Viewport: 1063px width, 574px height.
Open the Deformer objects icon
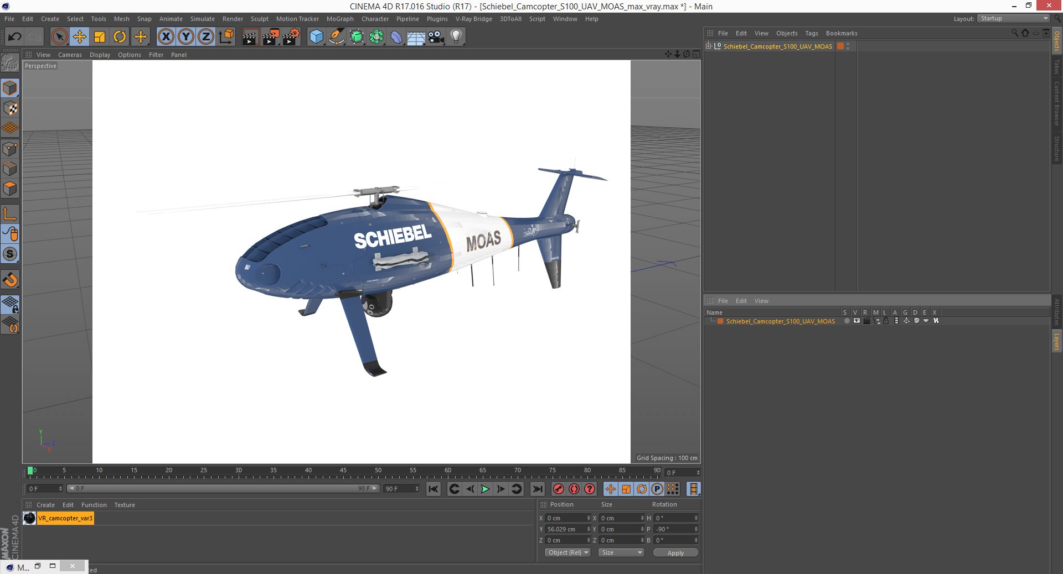point(396,37)
